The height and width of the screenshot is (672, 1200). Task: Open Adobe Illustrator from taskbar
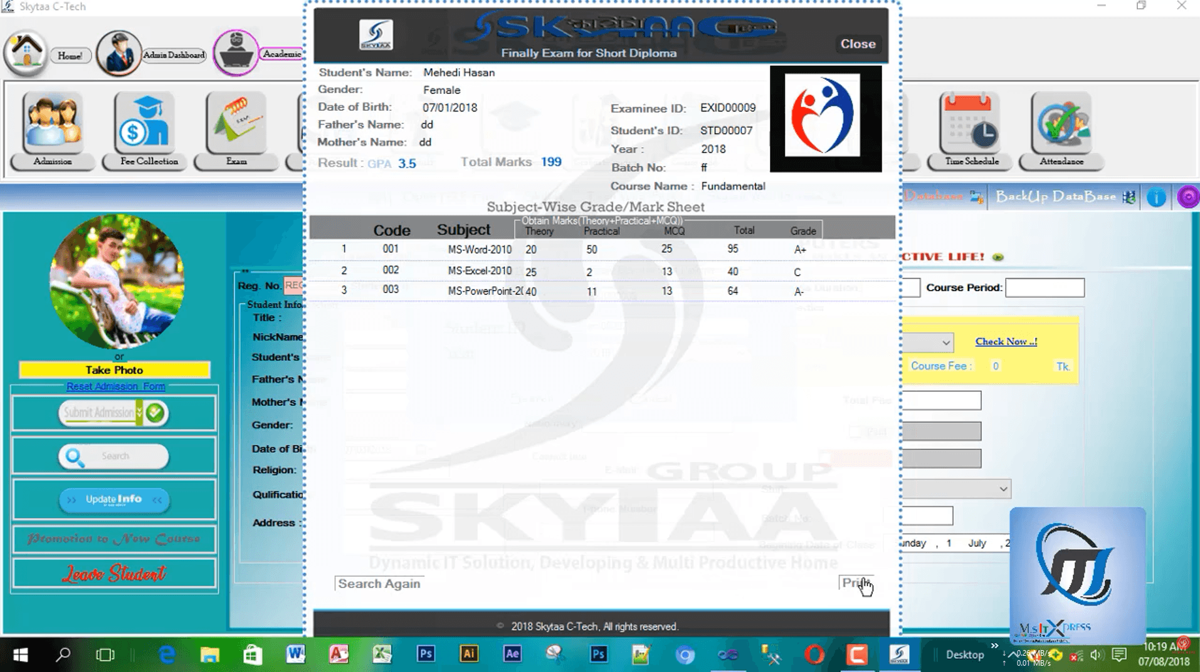tap(469, 655)
